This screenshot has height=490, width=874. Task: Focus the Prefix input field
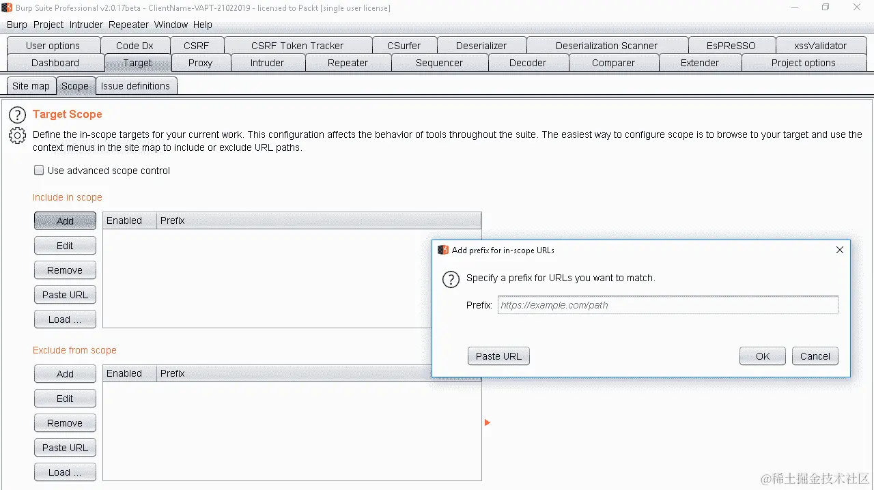(x=668, y=305)
